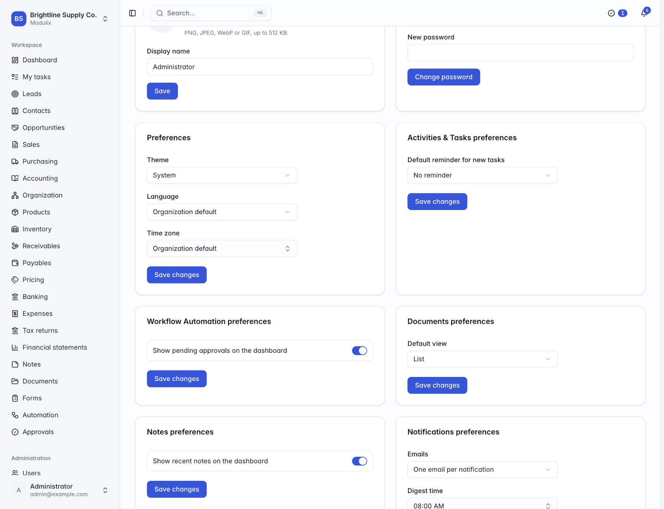664x509 pixels.
Task: Toggle Show recent notes on the dashboard
Action: [x=359, y=461]
